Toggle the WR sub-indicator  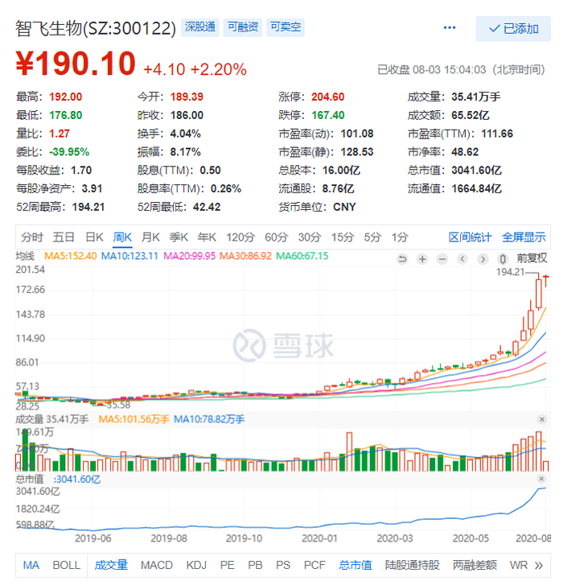click(x=519, y=565)
